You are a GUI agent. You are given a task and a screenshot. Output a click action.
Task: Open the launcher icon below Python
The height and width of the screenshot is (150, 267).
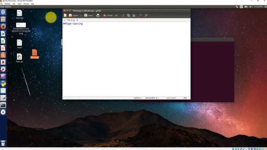(3, 91)
